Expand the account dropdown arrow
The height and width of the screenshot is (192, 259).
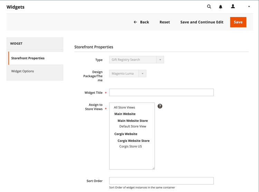249,7
